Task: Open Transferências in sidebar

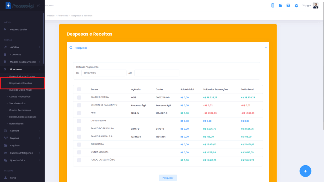Action: pos(17,103)
